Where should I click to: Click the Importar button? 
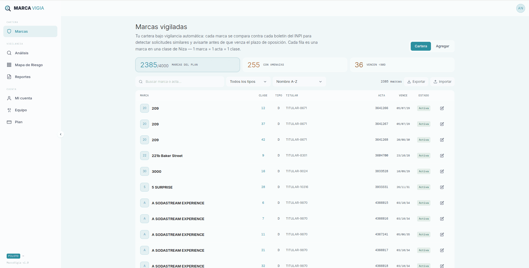click(442, 82)
